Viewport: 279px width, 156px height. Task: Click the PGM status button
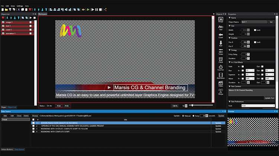pos(58,106)
